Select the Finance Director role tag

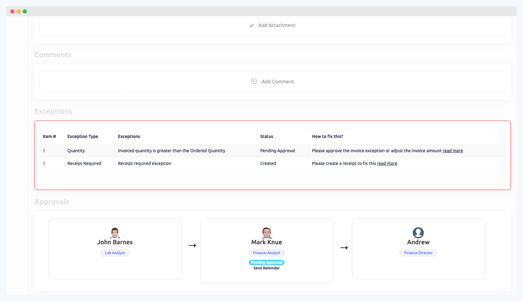point(418,253)
